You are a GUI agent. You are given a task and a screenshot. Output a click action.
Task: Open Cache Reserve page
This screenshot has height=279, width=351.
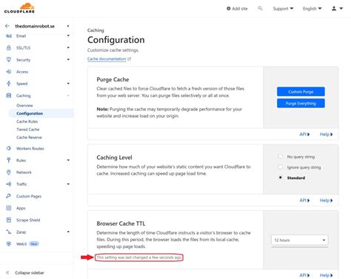point(29,137)
